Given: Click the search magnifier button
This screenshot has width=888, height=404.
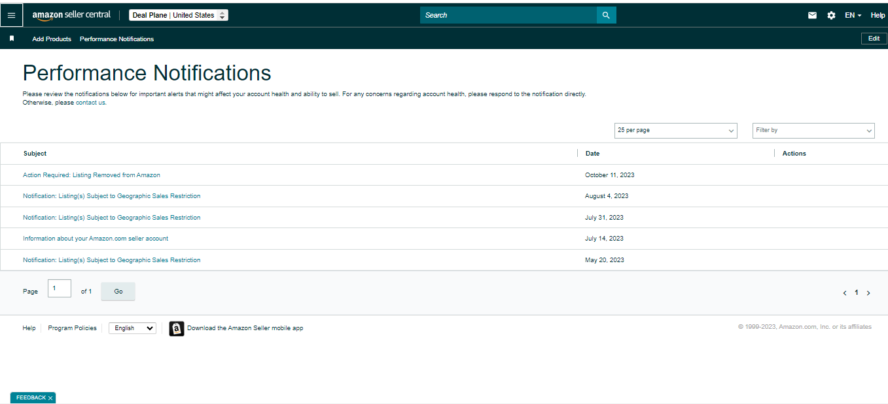Looking at the screenshot, I should (606, 15).
